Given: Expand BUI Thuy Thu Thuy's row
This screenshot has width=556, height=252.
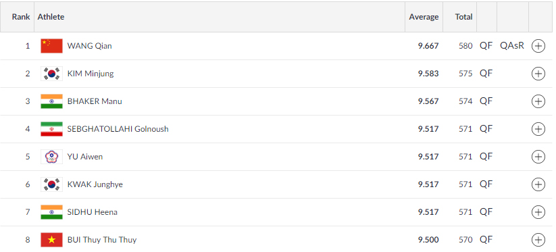Looking at the screenshot, I should (x=538, y=240).
